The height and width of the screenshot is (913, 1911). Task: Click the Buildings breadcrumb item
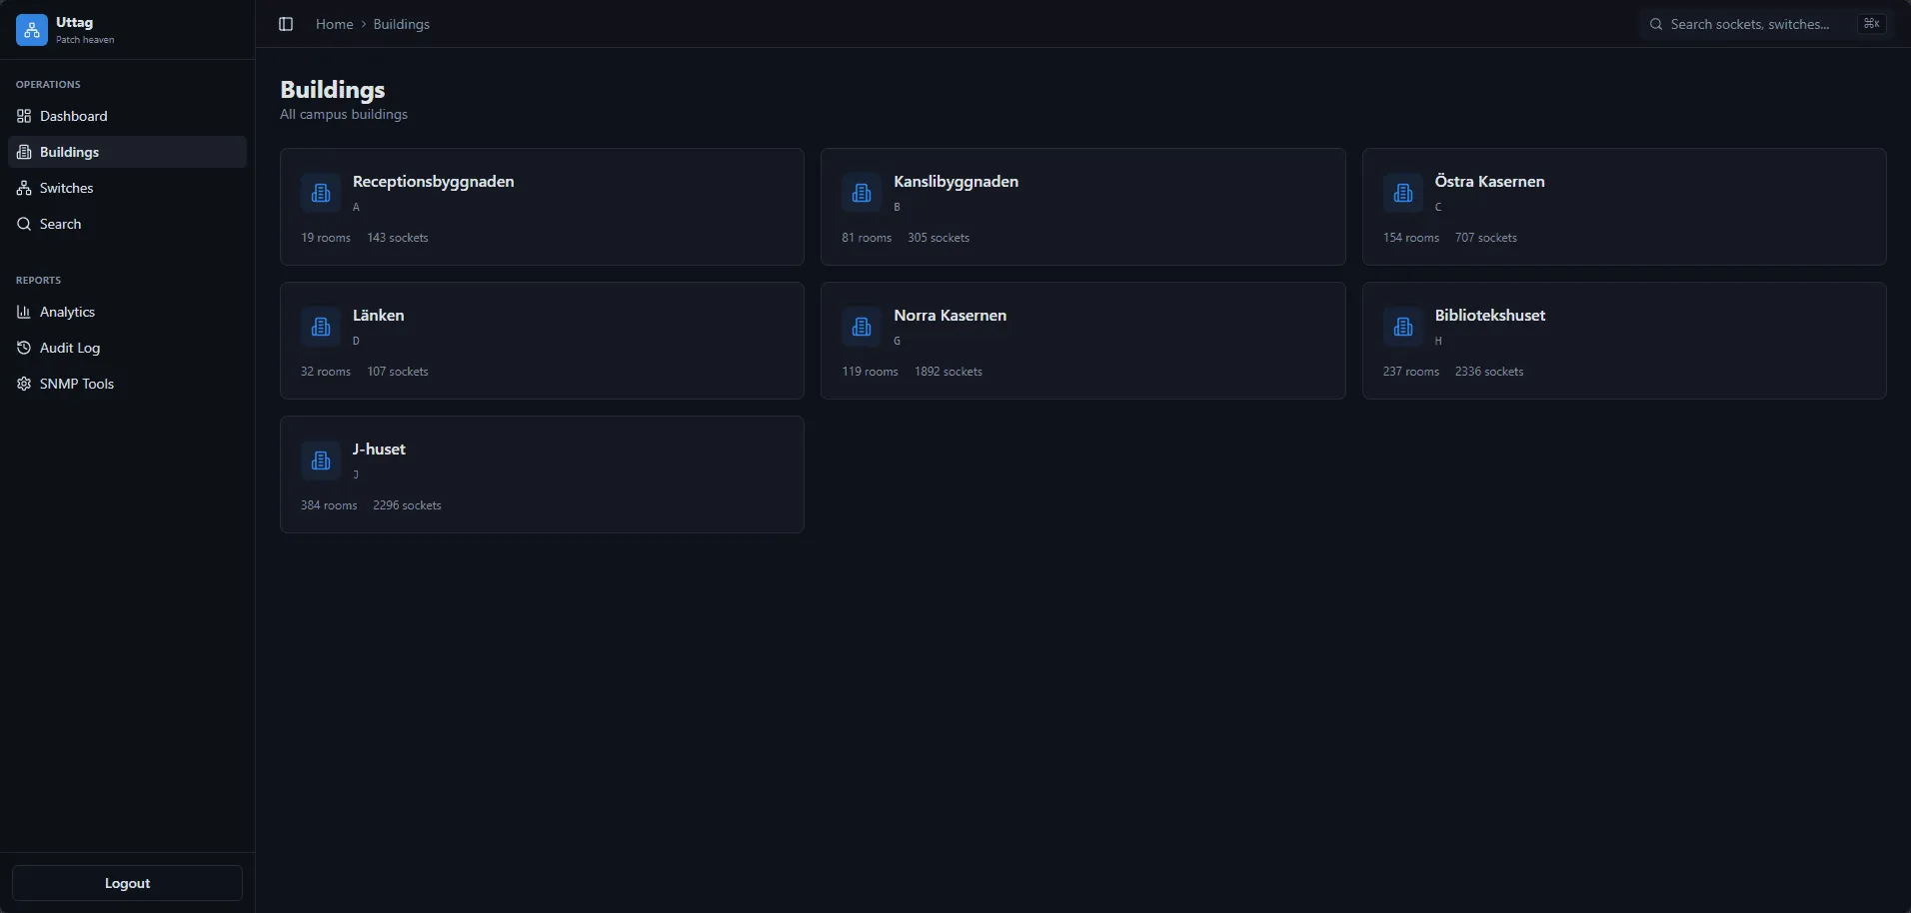tap(402, 24)
